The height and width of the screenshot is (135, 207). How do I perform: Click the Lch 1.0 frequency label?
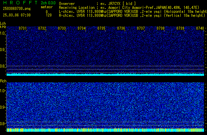(2, 33)
